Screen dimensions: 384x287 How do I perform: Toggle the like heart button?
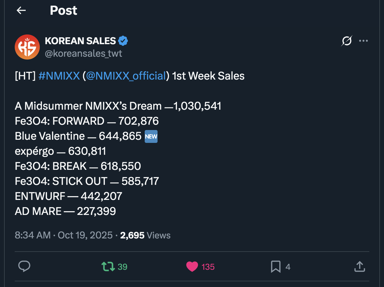192,267
